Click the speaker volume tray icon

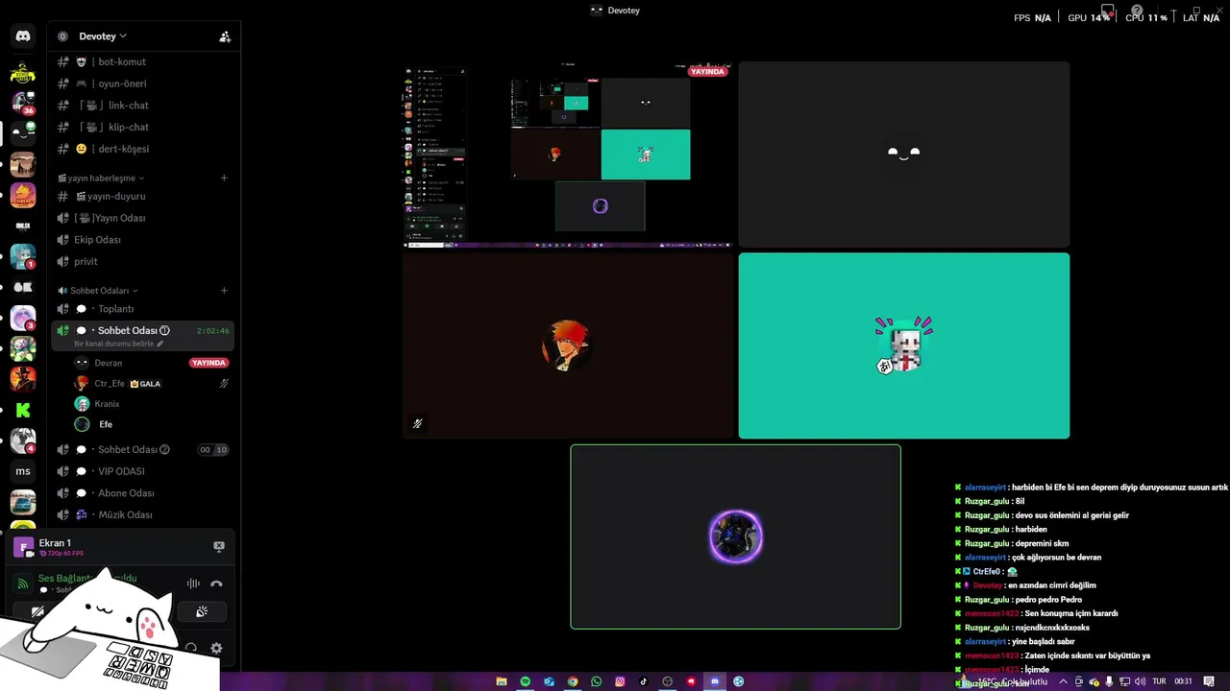(x=1140, y=681)
